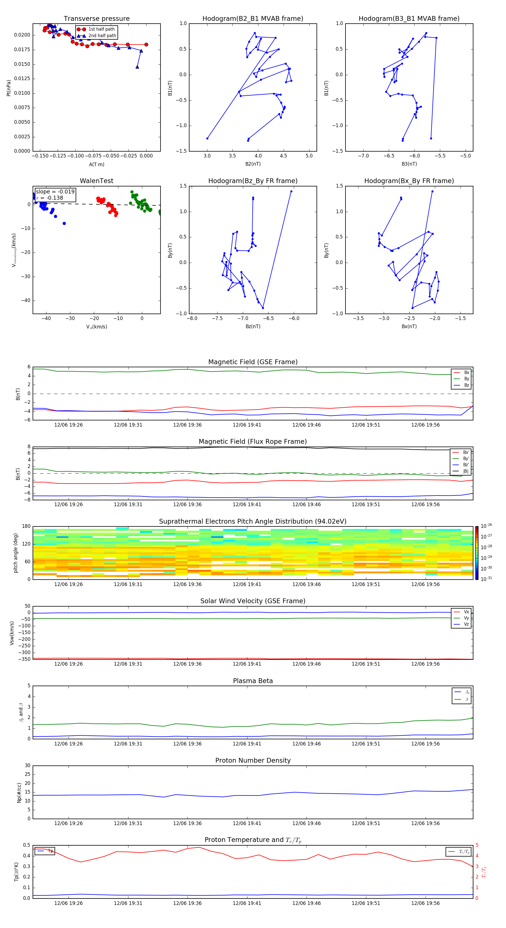Select the Bz' legend entry in Flux Rope panel
The width and height of the screenshot is (506, 928).
461,465
